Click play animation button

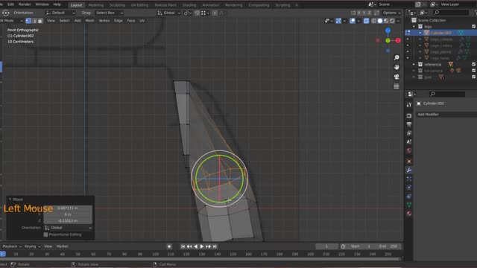coord(201,246)
